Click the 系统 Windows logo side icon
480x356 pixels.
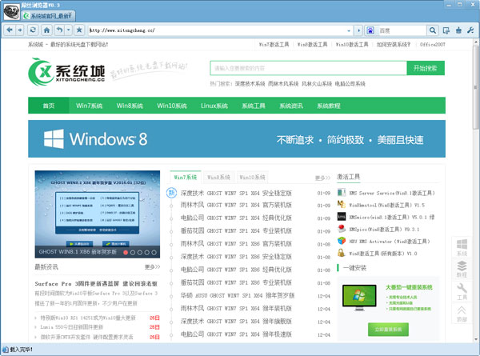462,247
